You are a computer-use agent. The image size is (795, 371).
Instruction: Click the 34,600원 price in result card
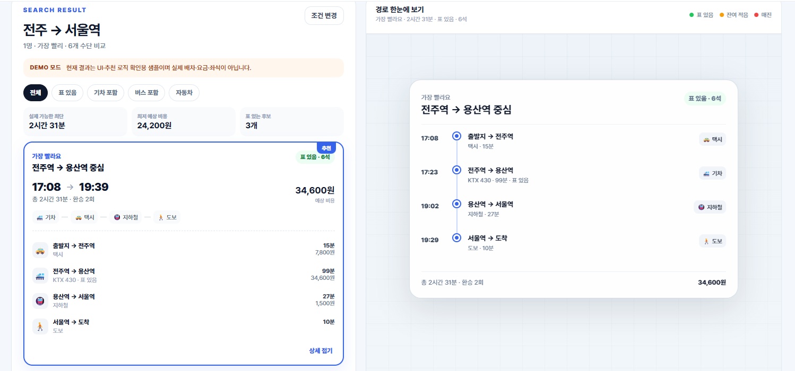315,190
